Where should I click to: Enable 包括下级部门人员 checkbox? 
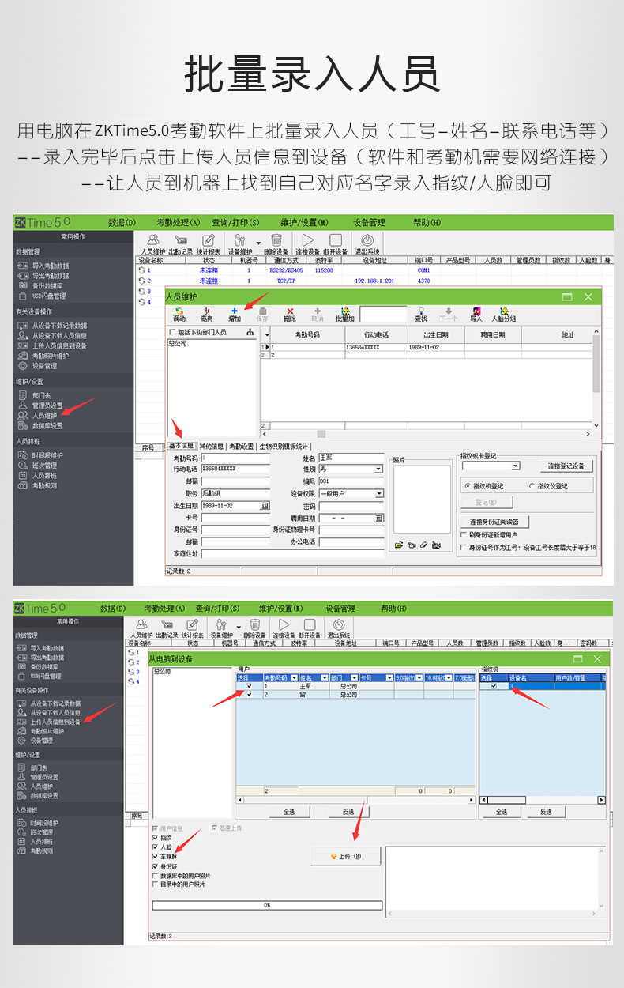pos(173,333)
